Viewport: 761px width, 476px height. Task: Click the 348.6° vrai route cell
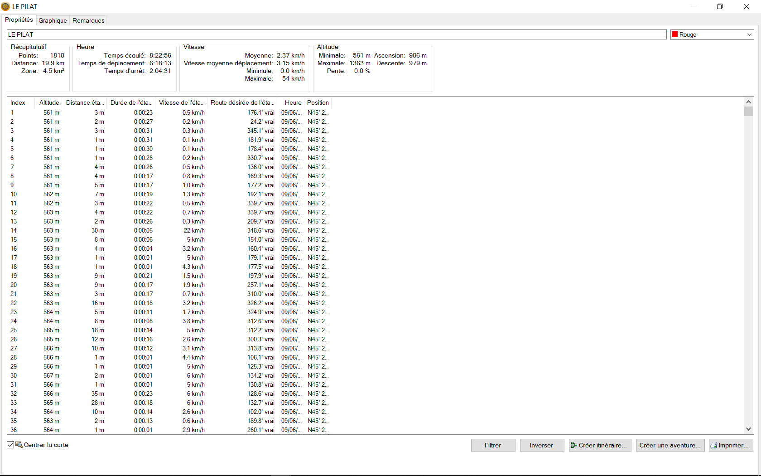[x=260, y=230]
